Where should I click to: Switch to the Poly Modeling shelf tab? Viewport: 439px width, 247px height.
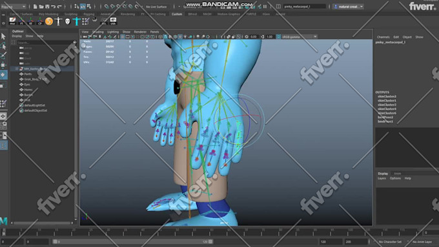pos(48,14)
